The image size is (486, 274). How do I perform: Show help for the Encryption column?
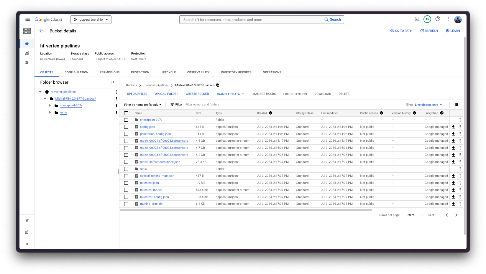pyautogui.click(x=442, y=113)
